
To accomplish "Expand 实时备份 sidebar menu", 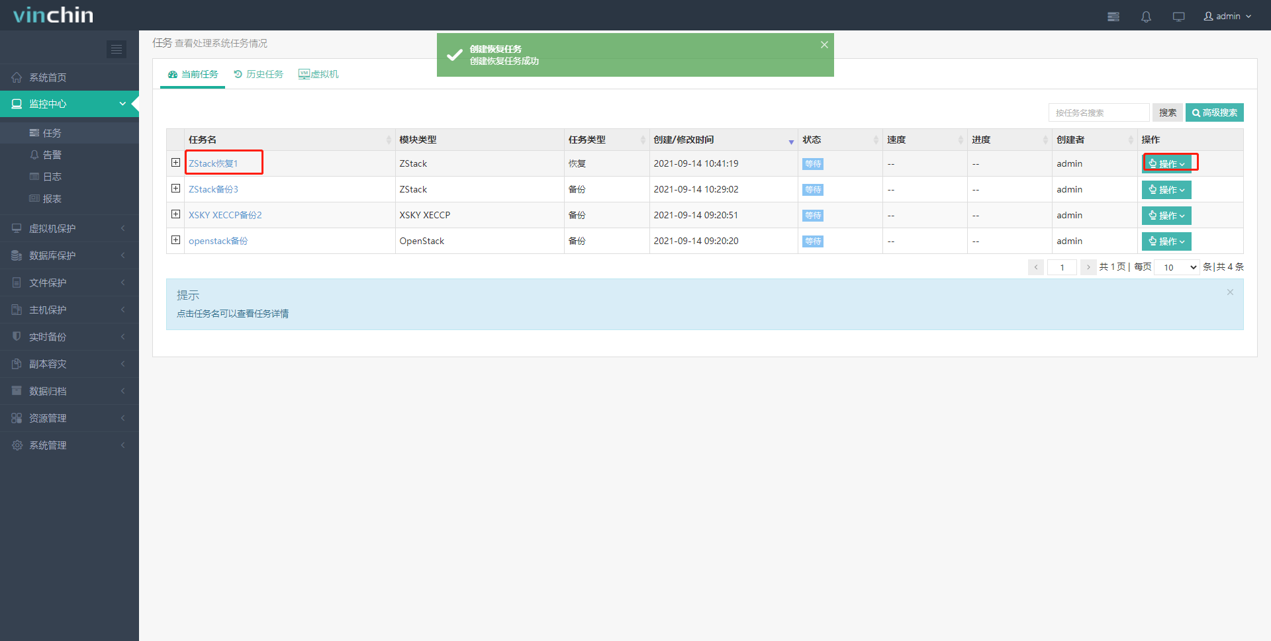I will (x=70, y=337).
